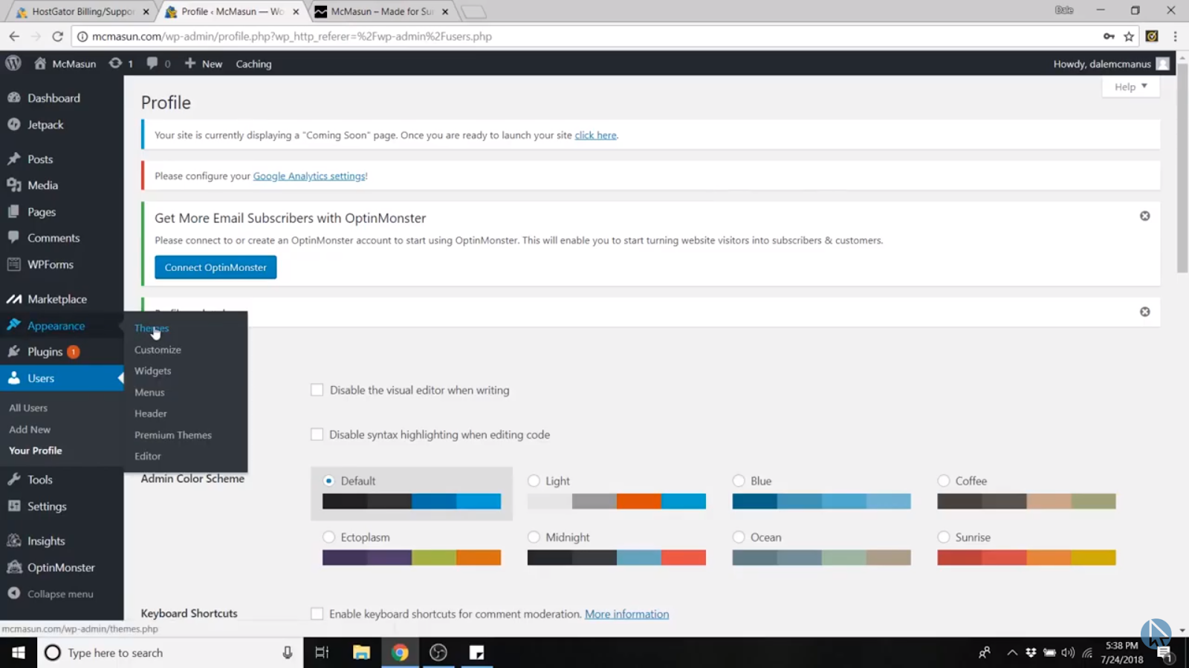
Task: Open Menus in the Appearance submenu
Action: (x=149, y=393)
